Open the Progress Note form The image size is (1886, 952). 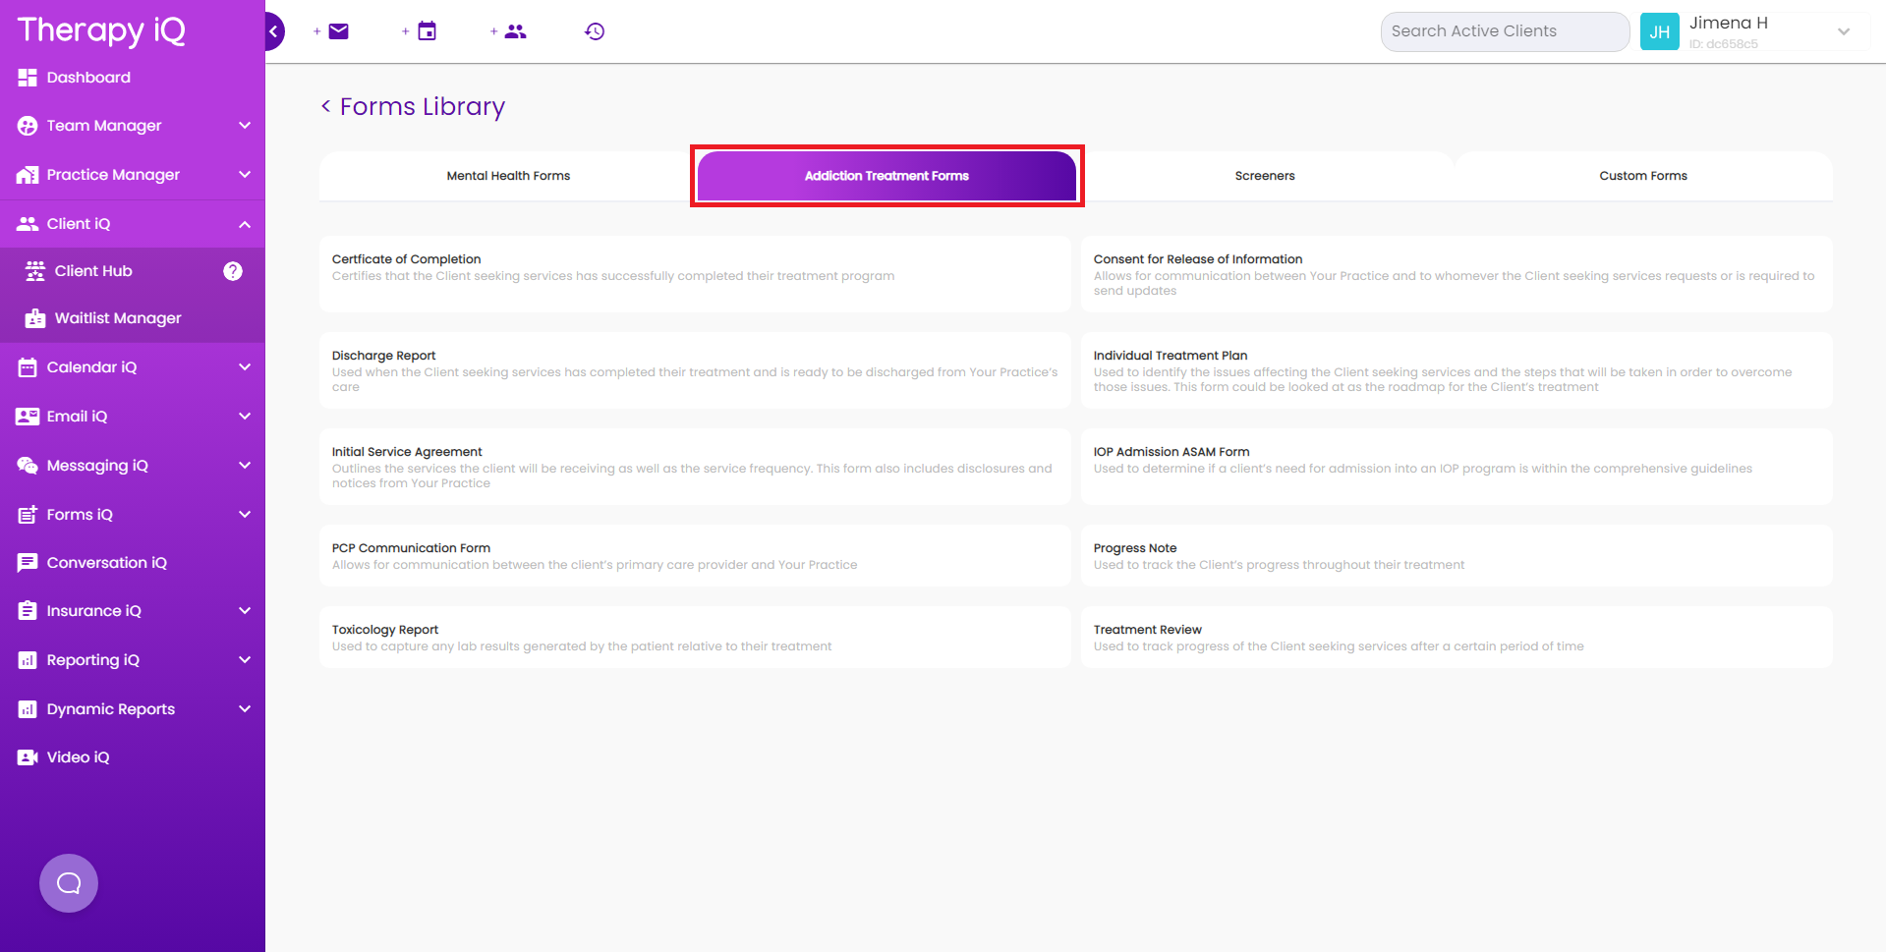[1457, 555]
